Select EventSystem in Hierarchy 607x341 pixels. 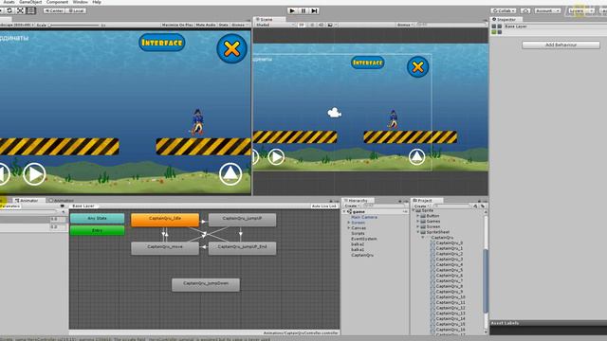pos(364,239)
